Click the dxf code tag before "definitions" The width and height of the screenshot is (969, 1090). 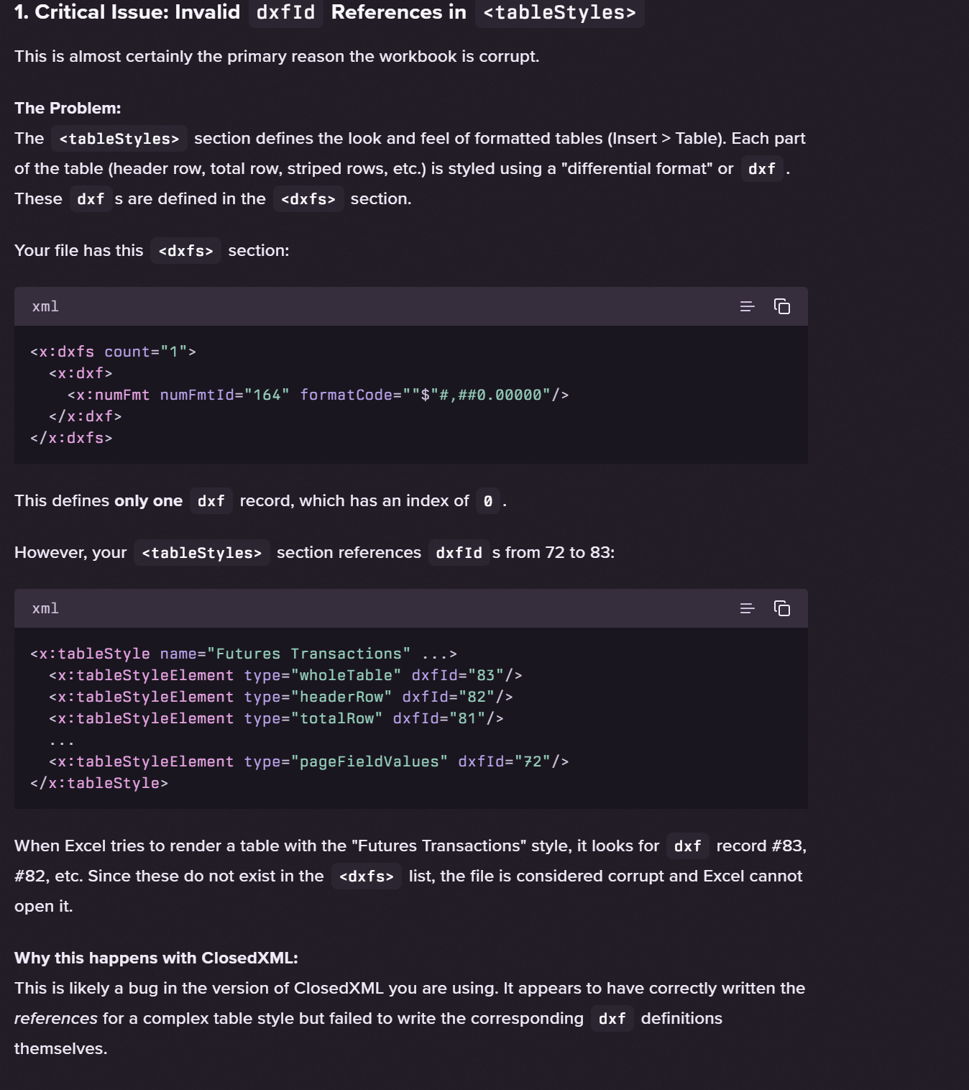(612, 1019)
